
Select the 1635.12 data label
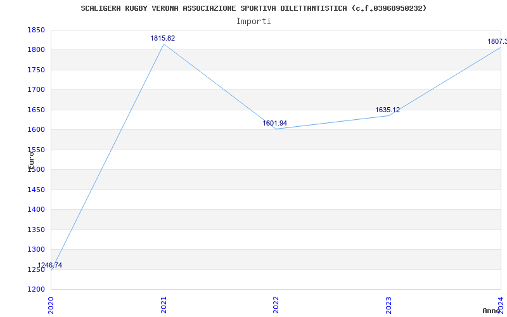387,110
